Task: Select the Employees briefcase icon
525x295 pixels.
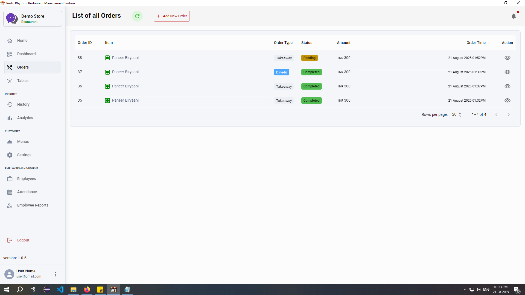Action: point(10,179)
